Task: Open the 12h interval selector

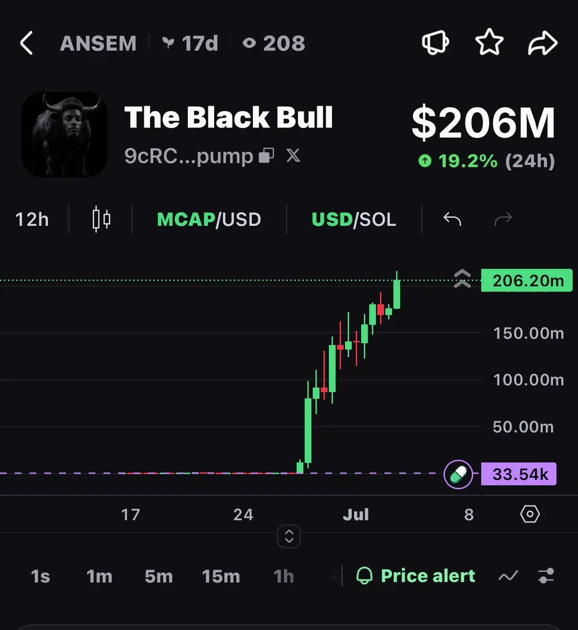Action: pyautogui.click(x=32, y=219)
